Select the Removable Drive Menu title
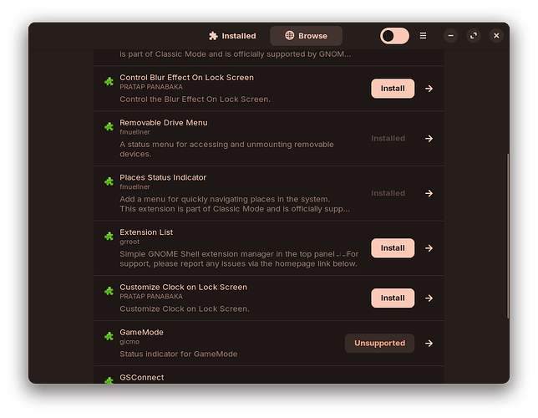 point(164,123)
